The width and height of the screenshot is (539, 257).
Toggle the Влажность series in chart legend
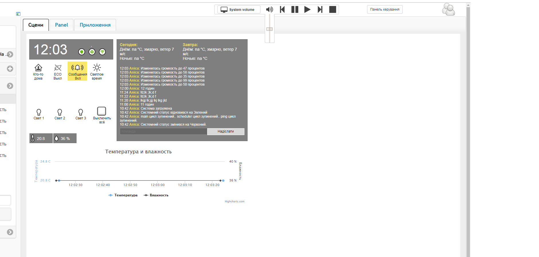pos(156,195)
